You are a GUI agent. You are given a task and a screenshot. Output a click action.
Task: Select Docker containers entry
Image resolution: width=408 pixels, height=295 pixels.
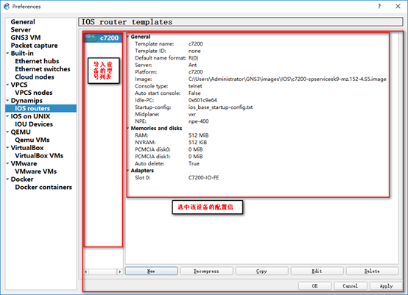(x=43, y=187)
